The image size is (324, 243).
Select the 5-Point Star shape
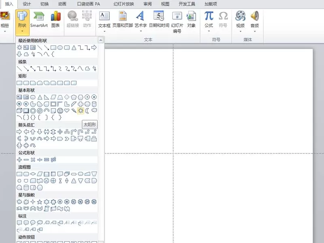(39, 202)
